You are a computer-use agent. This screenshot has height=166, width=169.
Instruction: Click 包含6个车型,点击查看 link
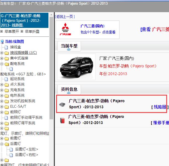coord(98,32)
